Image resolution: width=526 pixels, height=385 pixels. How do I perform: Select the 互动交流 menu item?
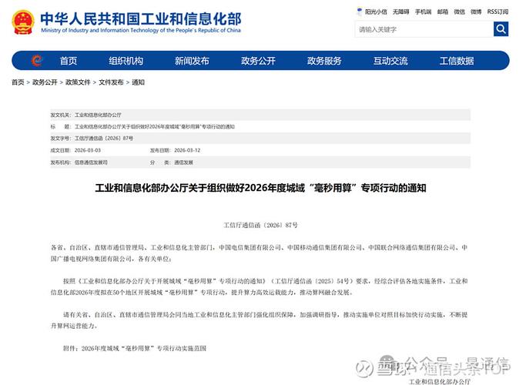390,61
